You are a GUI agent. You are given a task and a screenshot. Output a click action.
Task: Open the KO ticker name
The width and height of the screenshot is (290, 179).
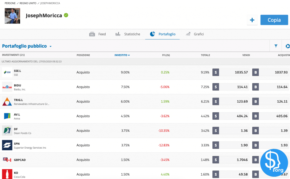coord(16,173)
